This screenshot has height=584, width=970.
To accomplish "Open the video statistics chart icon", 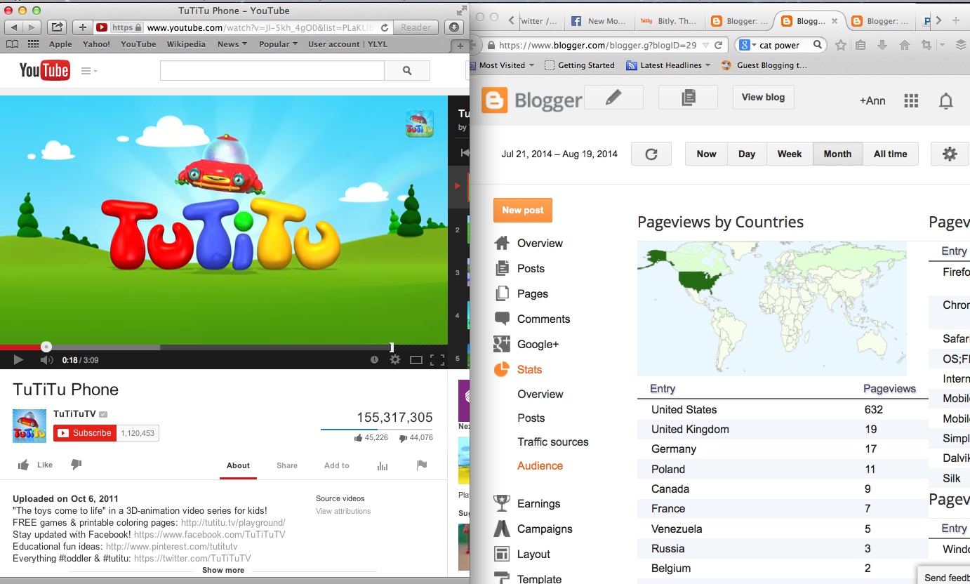I will [383, 465].
